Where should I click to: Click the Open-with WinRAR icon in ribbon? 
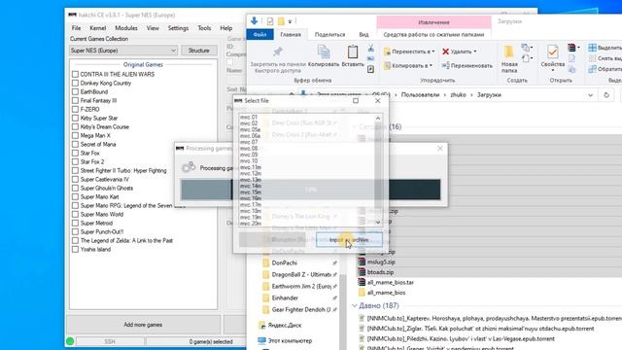(x=571, y=48)
